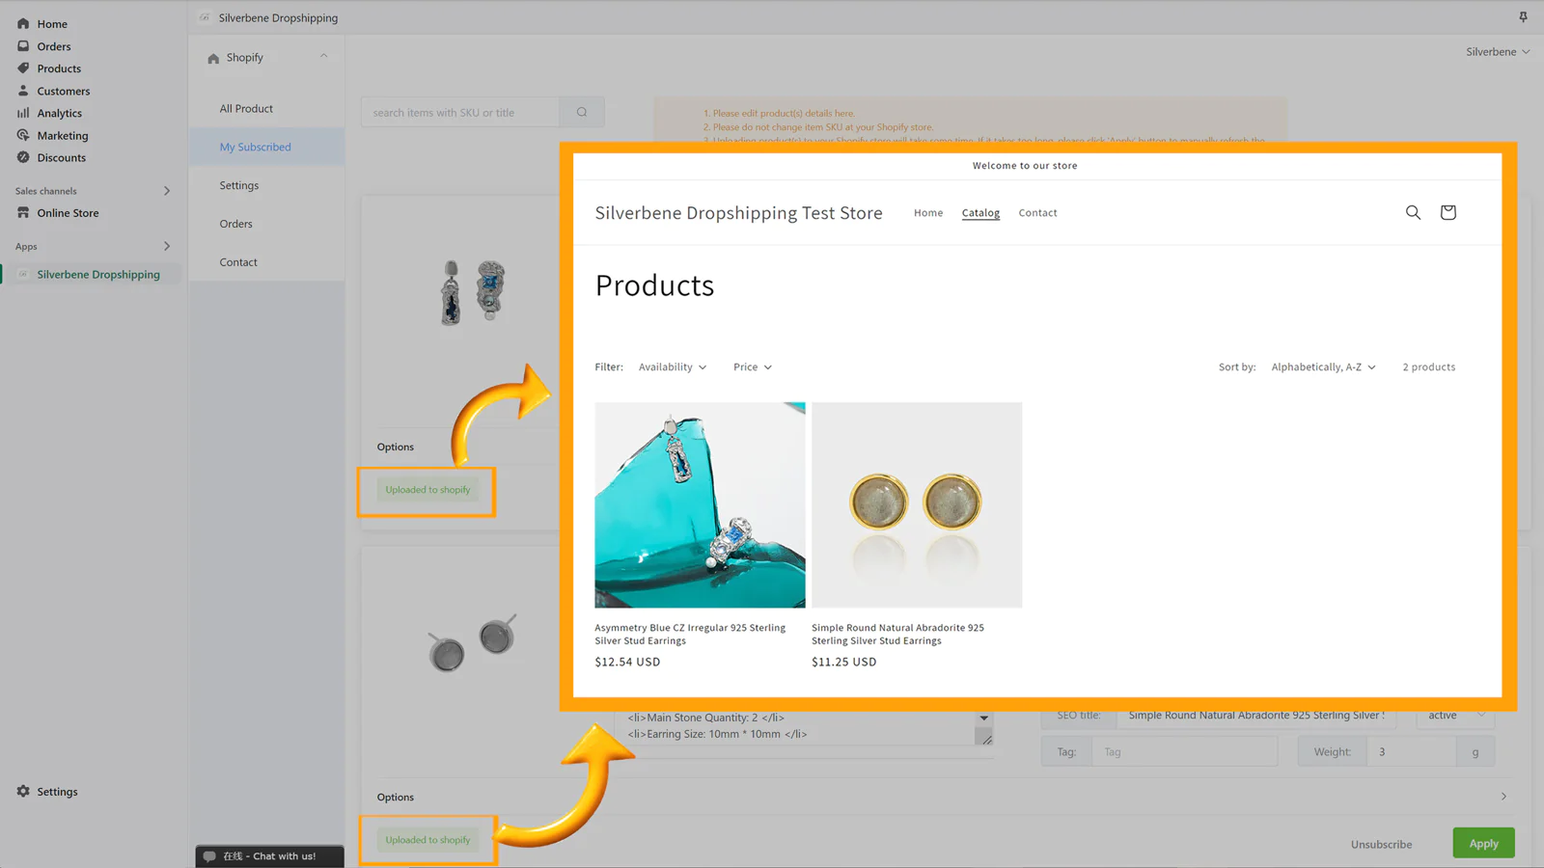Expand the Sales channels section arrow
Image resolution: width=1544 pixels, height=868 pixels.
(x=167, y=191)
